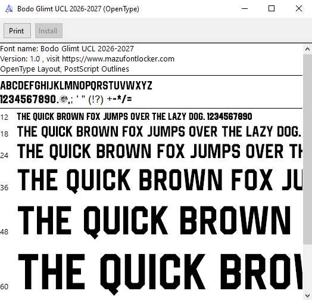Screen dimensions: 312x300
Task: Click the Print button
Action: point(17,30)
